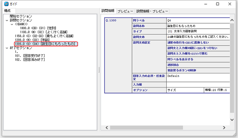This screenshot has height=138, width=238.
Task: Switch to the プレビュー tab
Action: (125, 11)
